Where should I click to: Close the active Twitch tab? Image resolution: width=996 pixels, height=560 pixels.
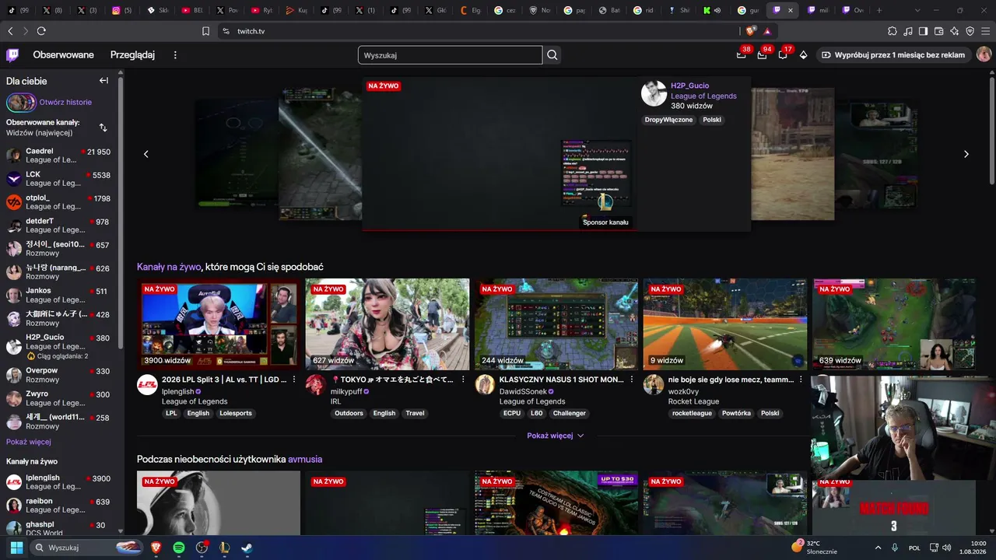791,10
